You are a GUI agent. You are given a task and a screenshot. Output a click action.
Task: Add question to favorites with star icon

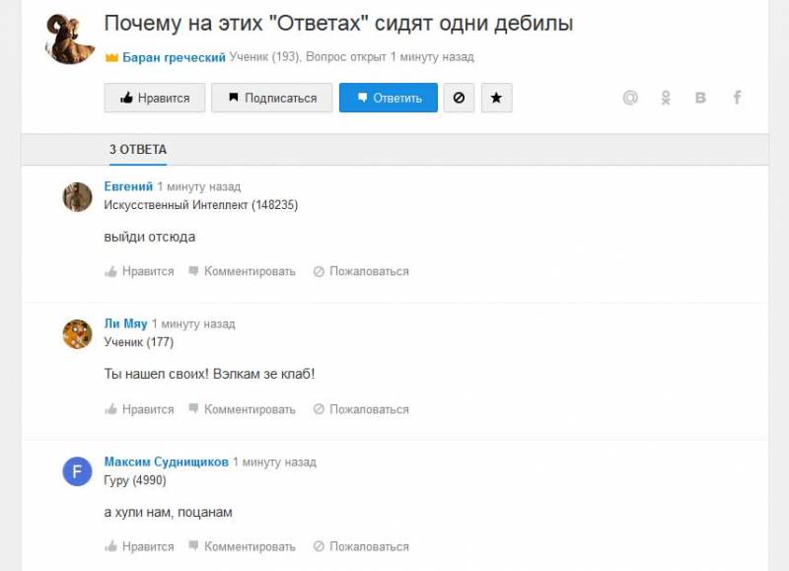[496, 98]
